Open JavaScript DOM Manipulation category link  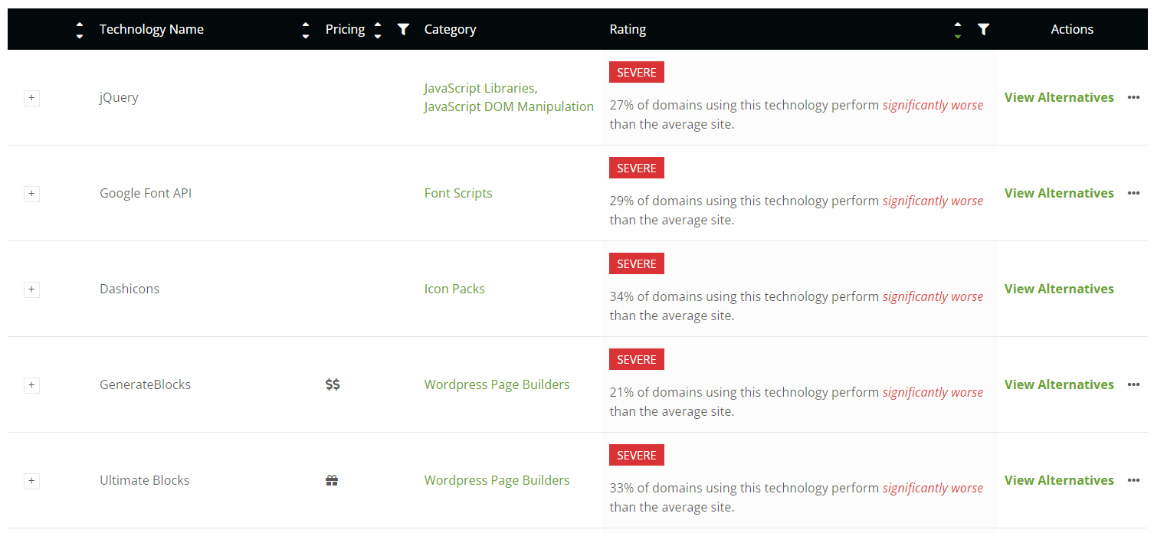tap(509, 106)
